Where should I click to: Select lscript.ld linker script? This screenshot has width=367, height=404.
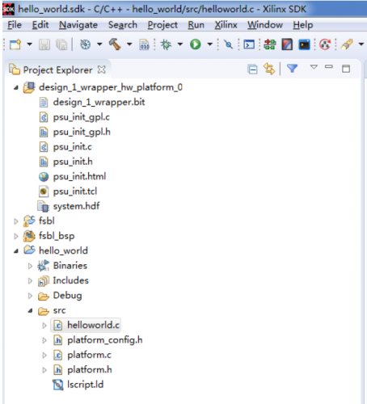(85, 385)
